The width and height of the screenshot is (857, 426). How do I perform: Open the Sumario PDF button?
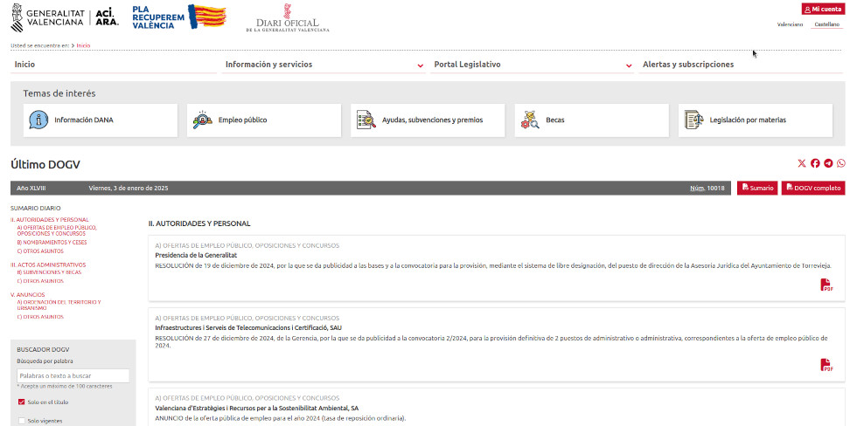click(757, 188)
